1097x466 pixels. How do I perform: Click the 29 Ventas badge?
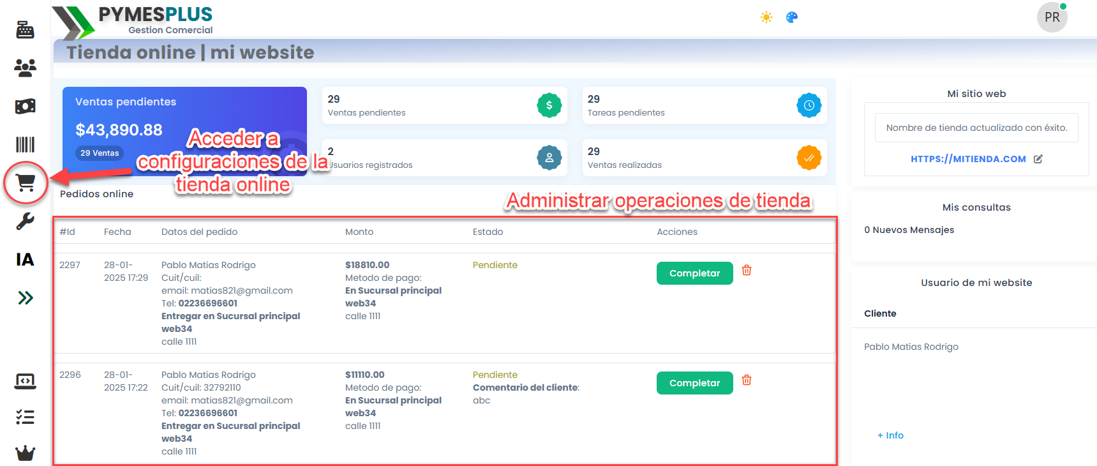tap(100, 153)
